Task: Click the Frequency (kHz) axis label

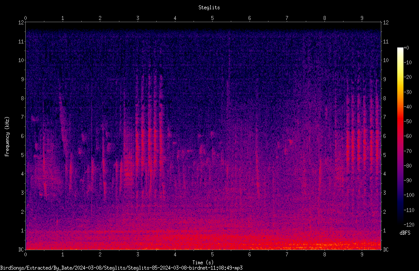Action: click(x=7, y=137)
